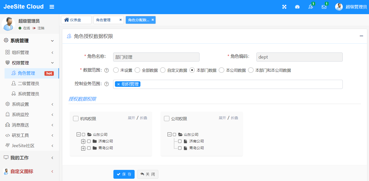369x181 pixels.
Task: Click the 关闭 close button
Action: [x=148, y=174]
